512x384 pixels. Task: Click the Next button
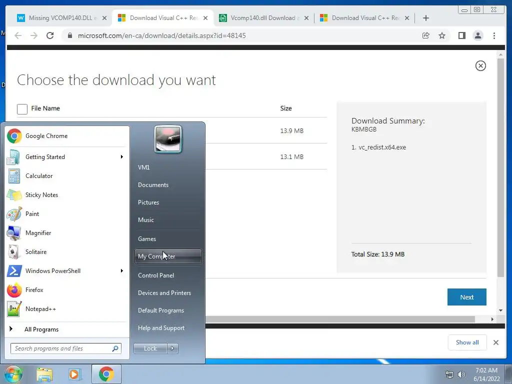click(466, 297)
